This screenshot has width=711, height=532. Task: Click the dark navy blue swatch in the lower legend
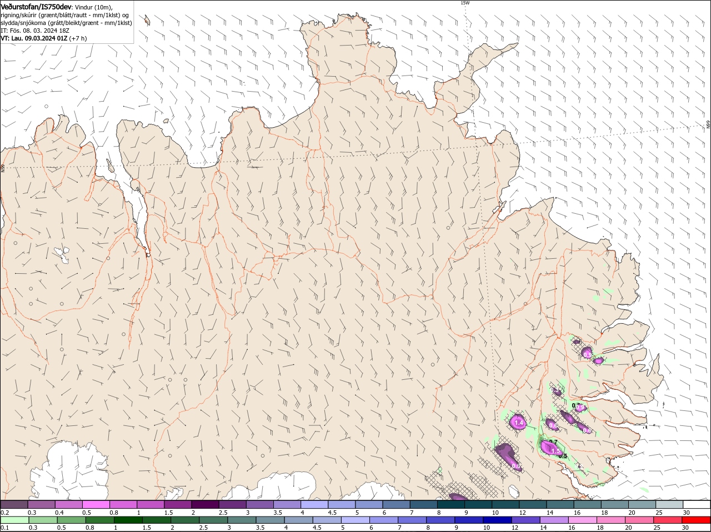tap(498, 520)
